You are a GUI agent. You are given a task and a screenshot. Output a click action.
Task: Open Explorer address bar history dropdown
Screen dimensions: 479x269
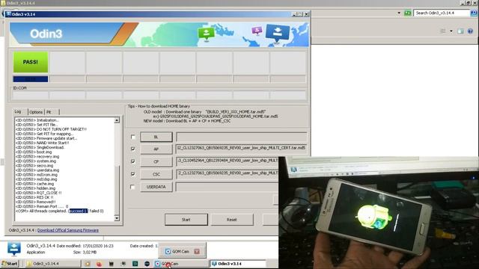pyautogui.click(x=399, y=13)
